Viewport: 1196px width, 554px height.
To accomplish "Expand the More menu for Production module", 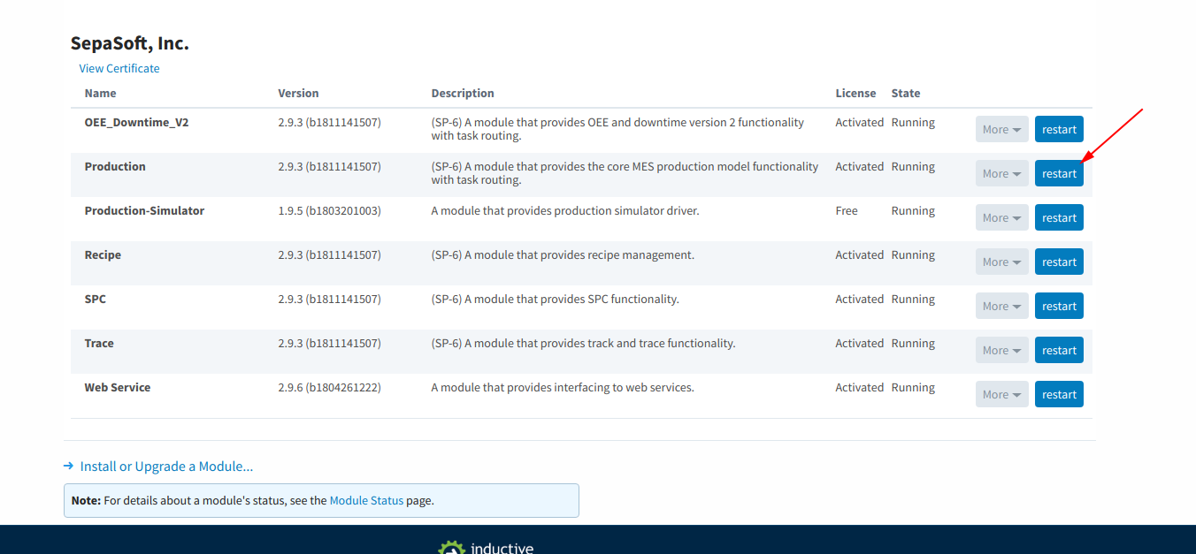I will tap(1002, 173).
